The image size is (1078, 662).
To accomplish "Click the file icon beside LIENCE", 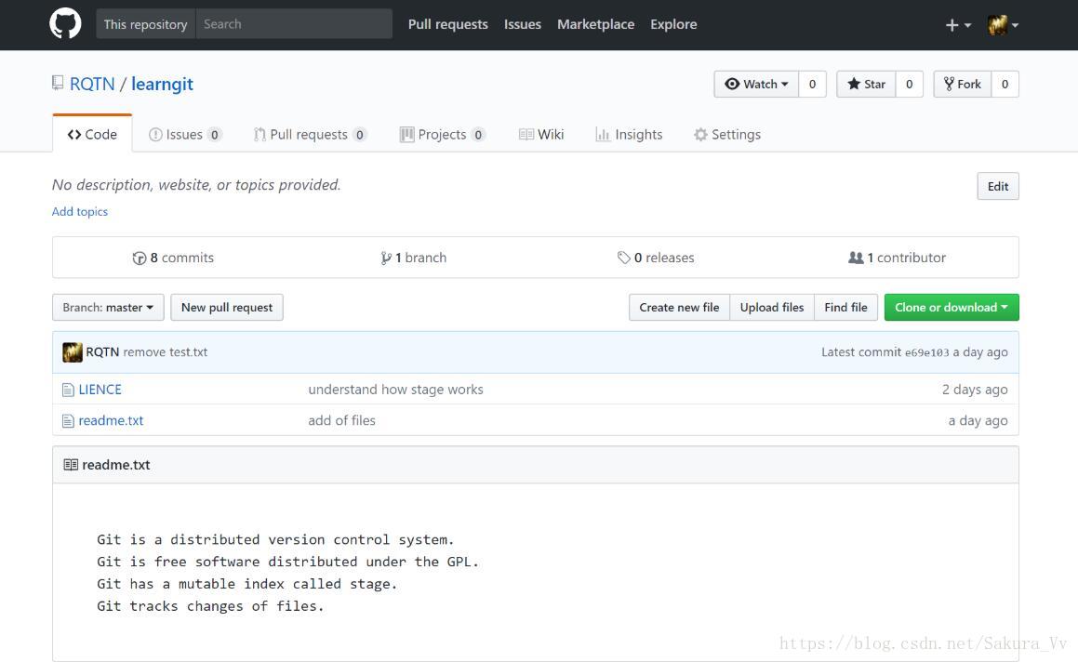I will [x=68, y=390].
